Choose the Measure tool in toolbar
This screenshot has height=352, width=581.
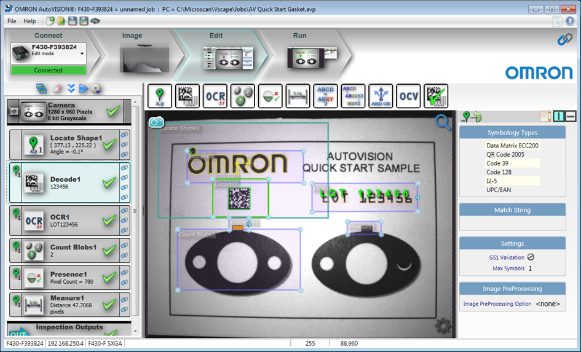(298, 96)
